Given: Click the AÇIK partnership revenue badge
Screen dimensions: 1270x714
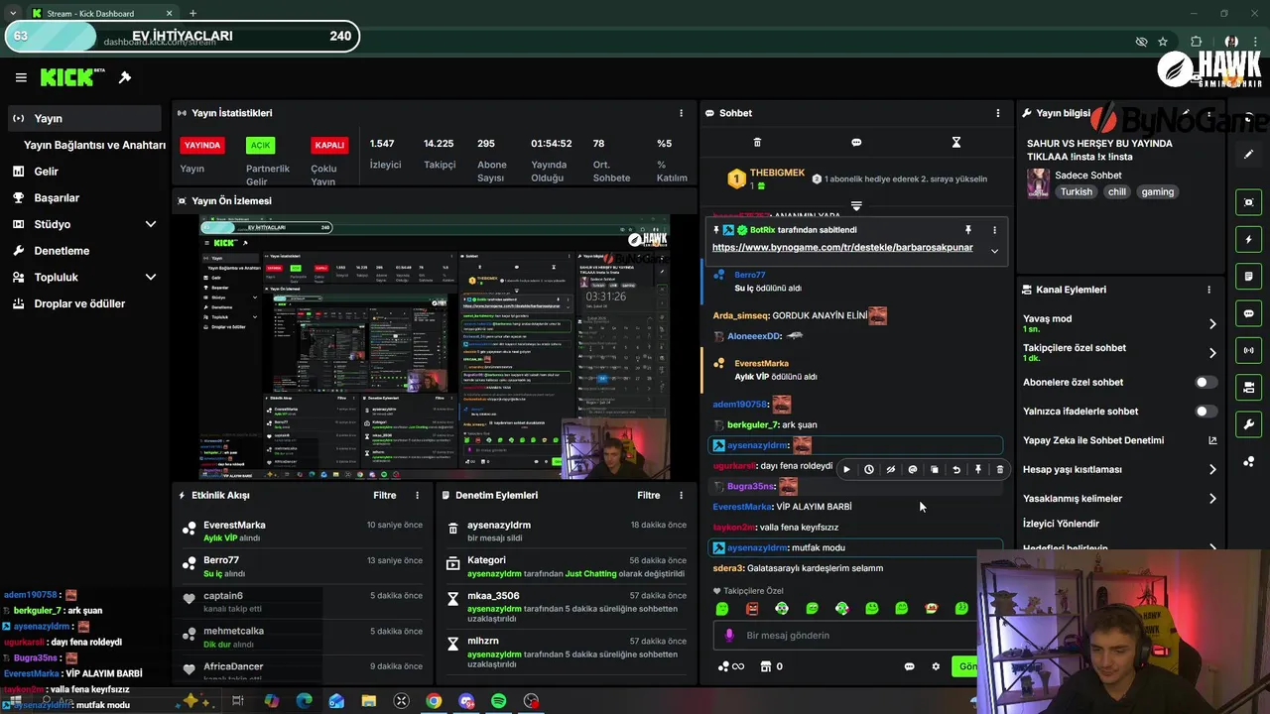Looking at the screenshot, I should (260, 145).
